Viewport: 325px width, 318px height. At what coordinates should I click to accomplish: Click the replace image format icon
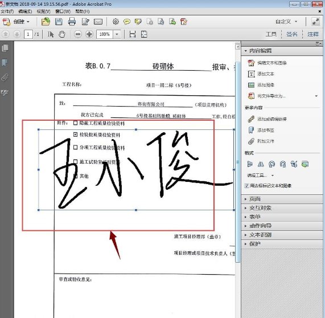tap(305, 164)
